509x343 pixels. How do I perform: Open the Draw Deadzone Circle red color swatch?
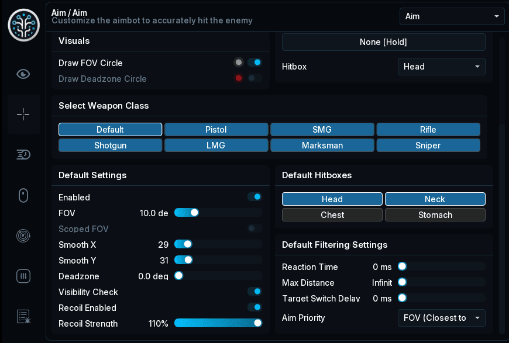239,78
